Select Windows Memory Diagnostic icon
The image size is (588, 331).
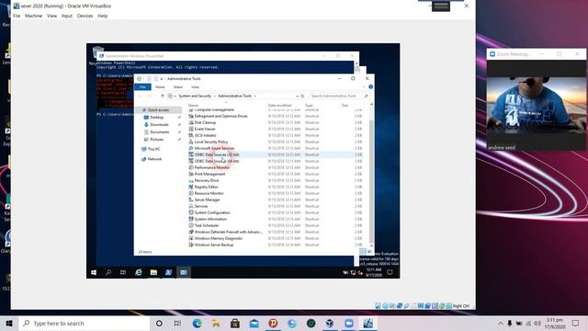click(191, 238)
